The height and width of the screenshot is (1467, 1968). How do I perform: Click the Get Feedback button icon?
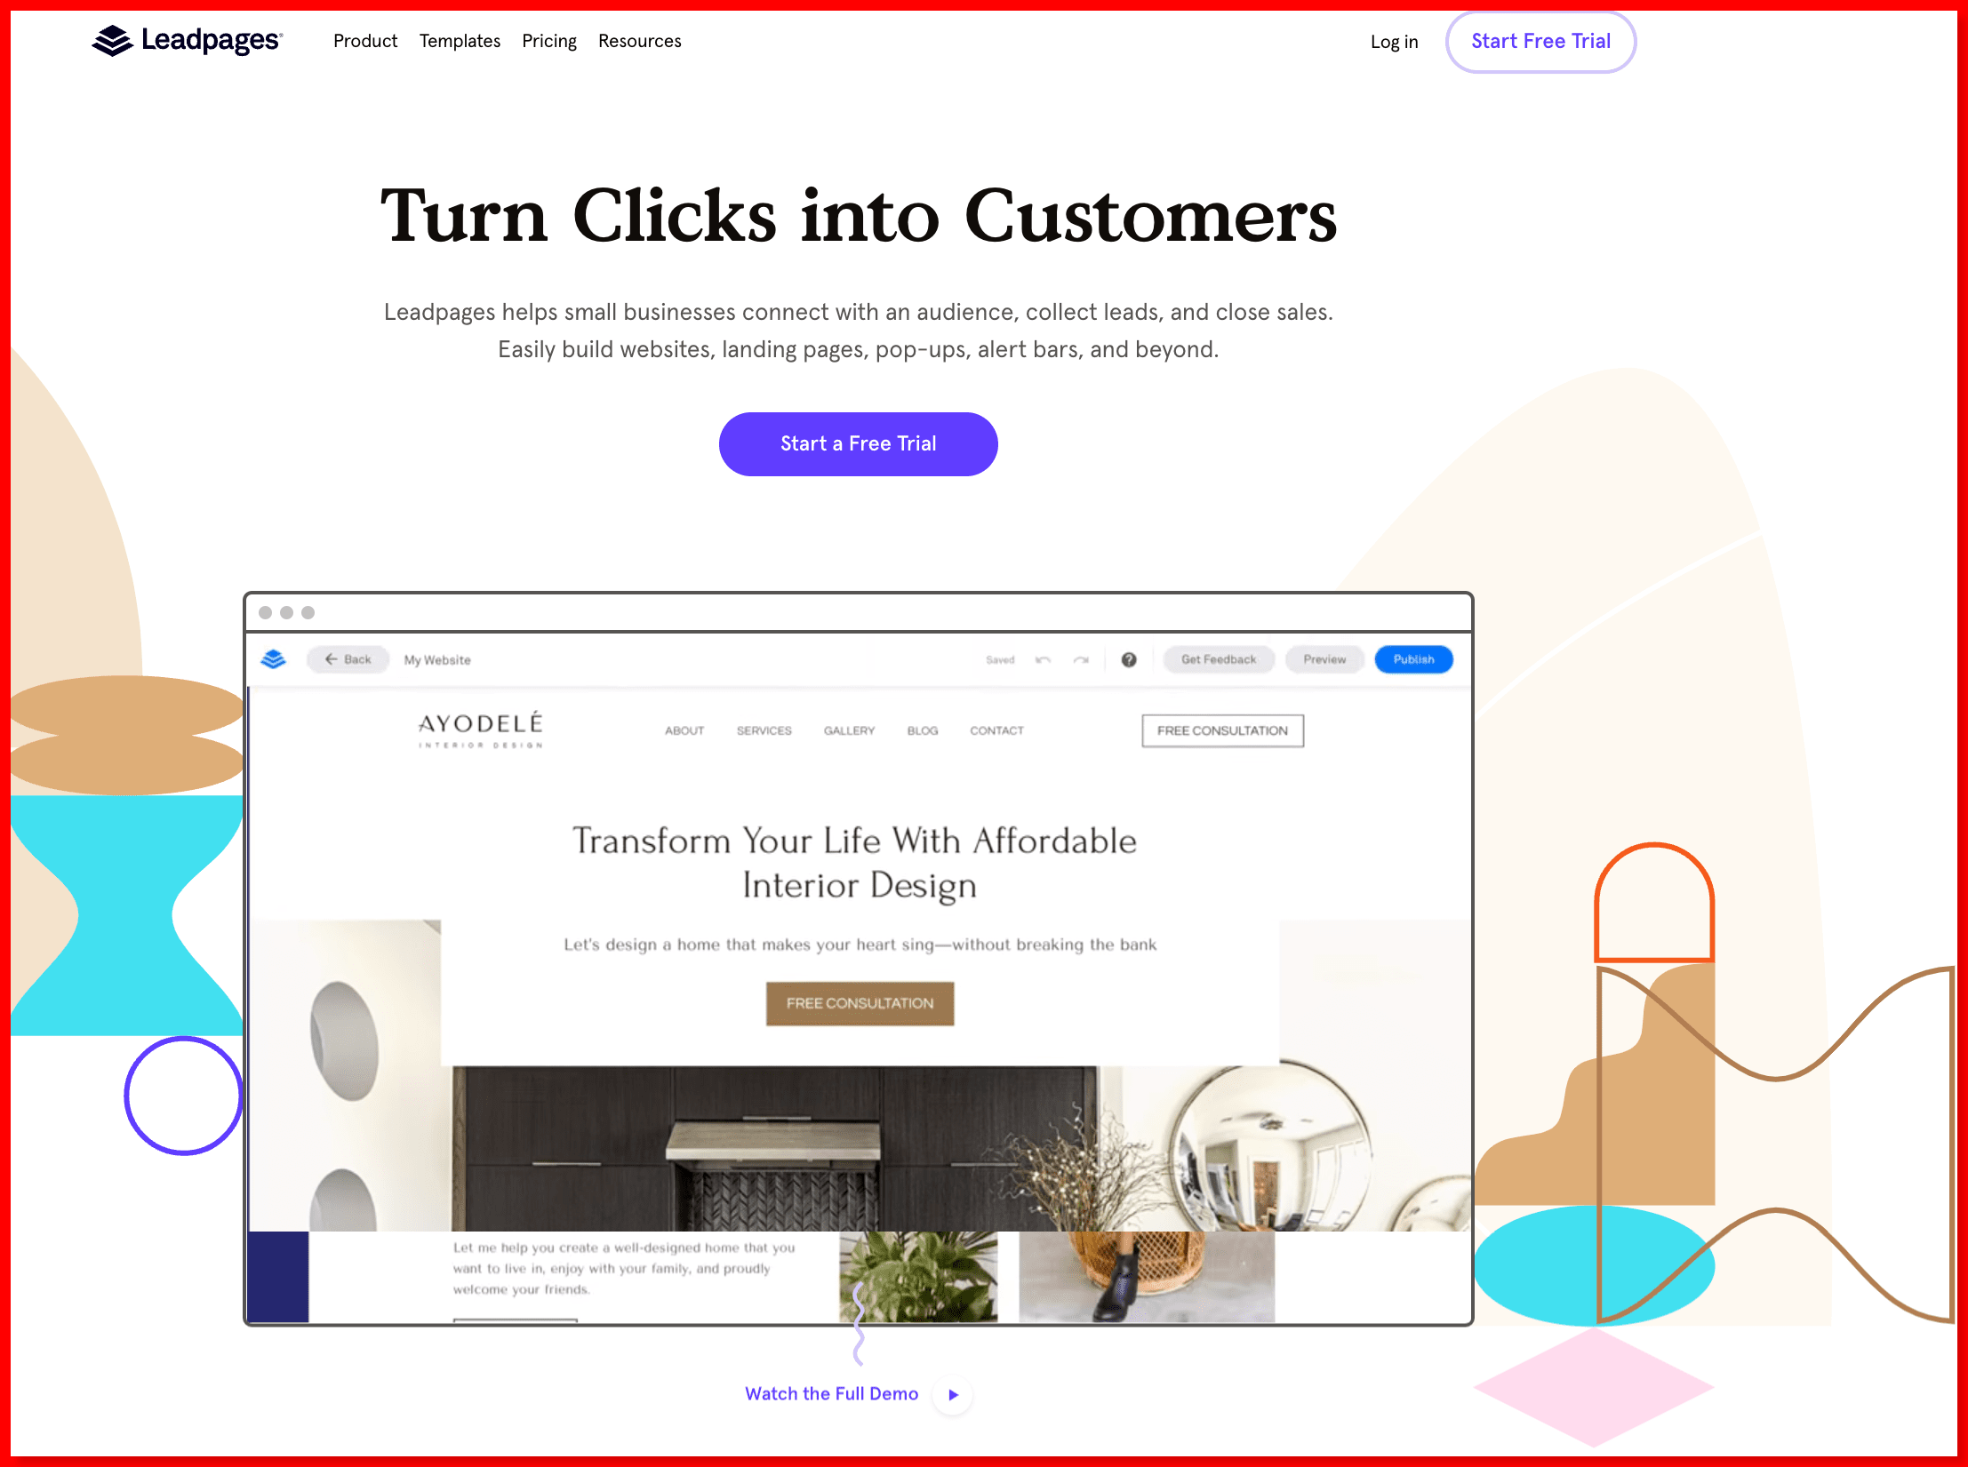pos(1219,659)
